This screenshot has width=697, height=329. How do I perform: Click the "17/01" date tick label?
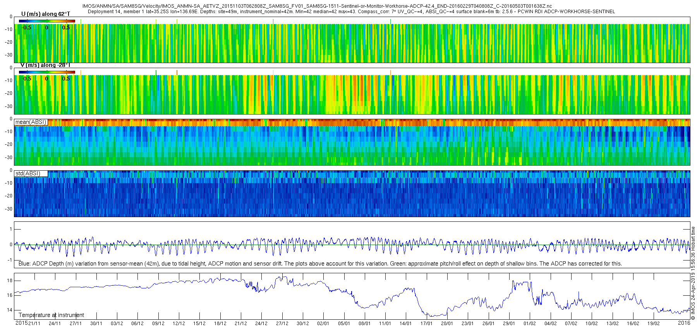(x=426, y=323)
